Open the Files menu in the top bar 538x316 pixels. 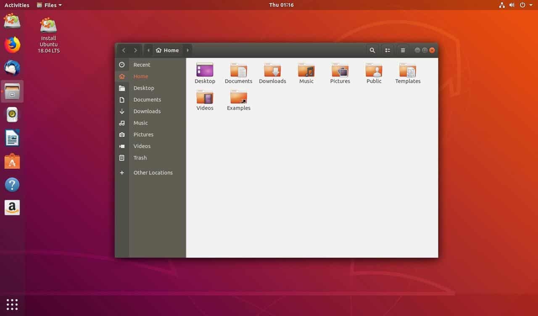click(49, 5)
